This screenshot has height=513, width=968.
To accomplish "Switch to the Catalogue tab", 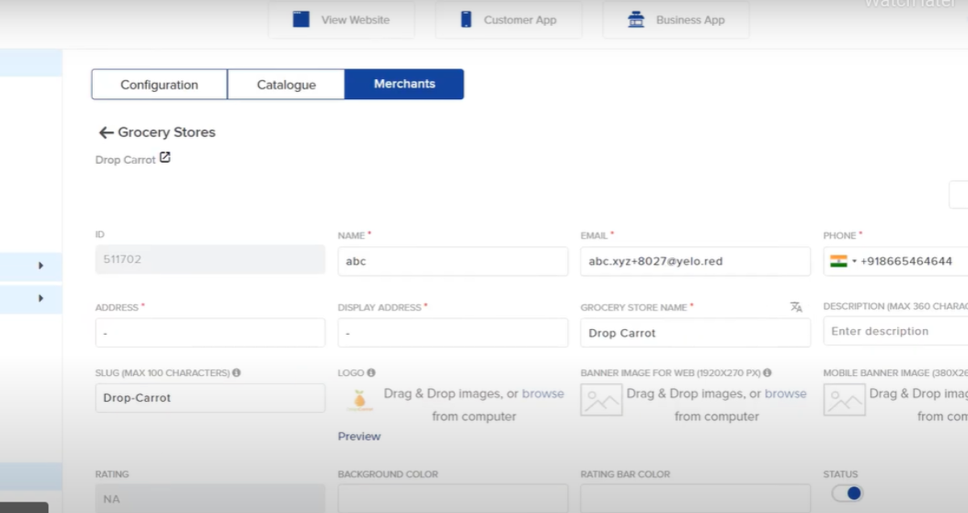I will 286,84.
